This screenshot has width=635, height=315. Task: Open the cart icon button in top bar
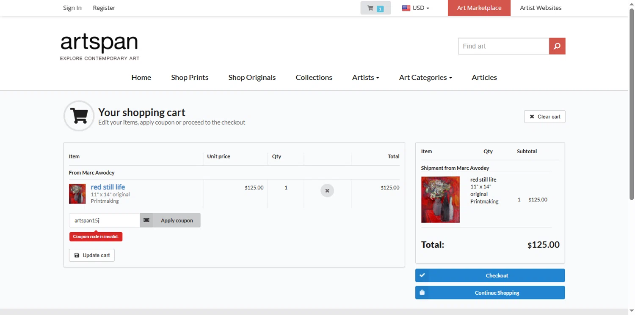pos(375,8)
